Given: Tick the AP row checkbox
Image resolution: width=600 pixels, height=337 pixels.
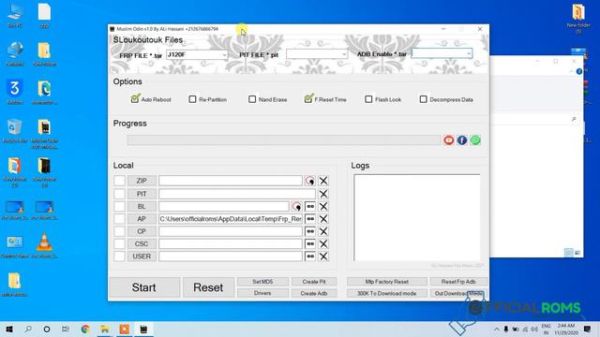Looking at the screenshot, I should pyautogui.click(x=119, y=219).
